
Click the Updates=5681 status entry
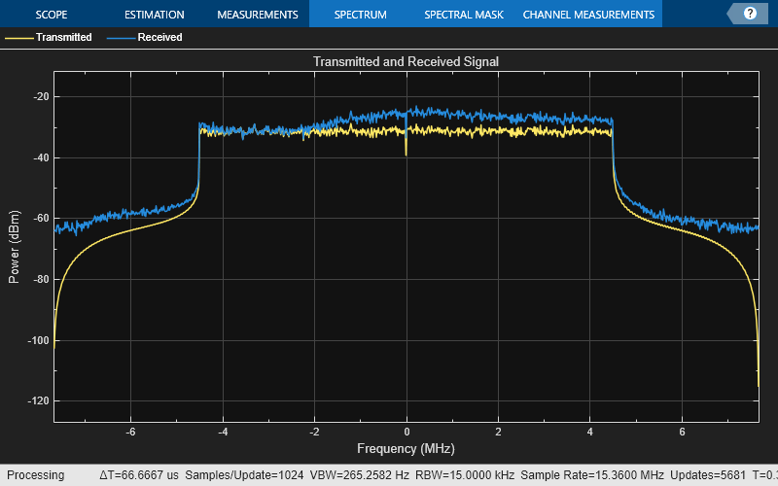pyautogui.click(x=708, y=475)
